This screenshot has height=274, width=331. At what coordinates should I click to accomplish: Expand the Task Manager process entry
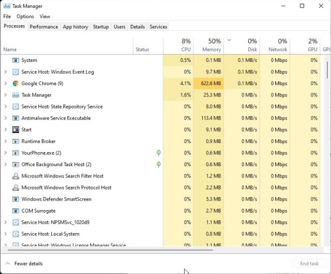[x=6, y=95]
